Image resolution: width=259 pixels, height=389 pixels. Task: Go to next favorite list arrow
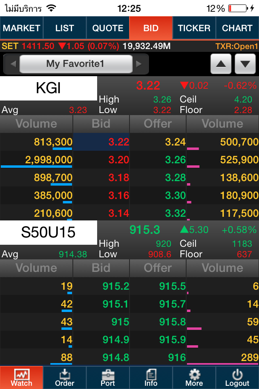click(x=139, y=64)
